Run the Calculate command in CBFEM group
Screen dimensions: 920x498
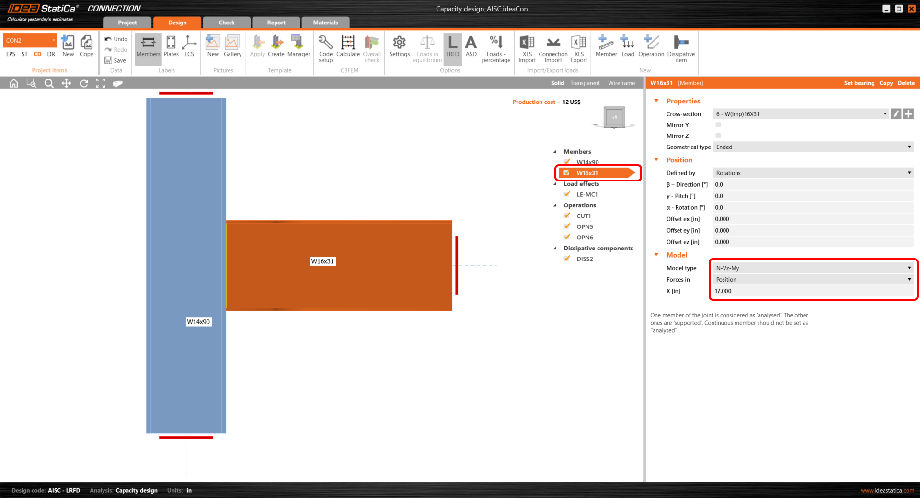point(347,48)
